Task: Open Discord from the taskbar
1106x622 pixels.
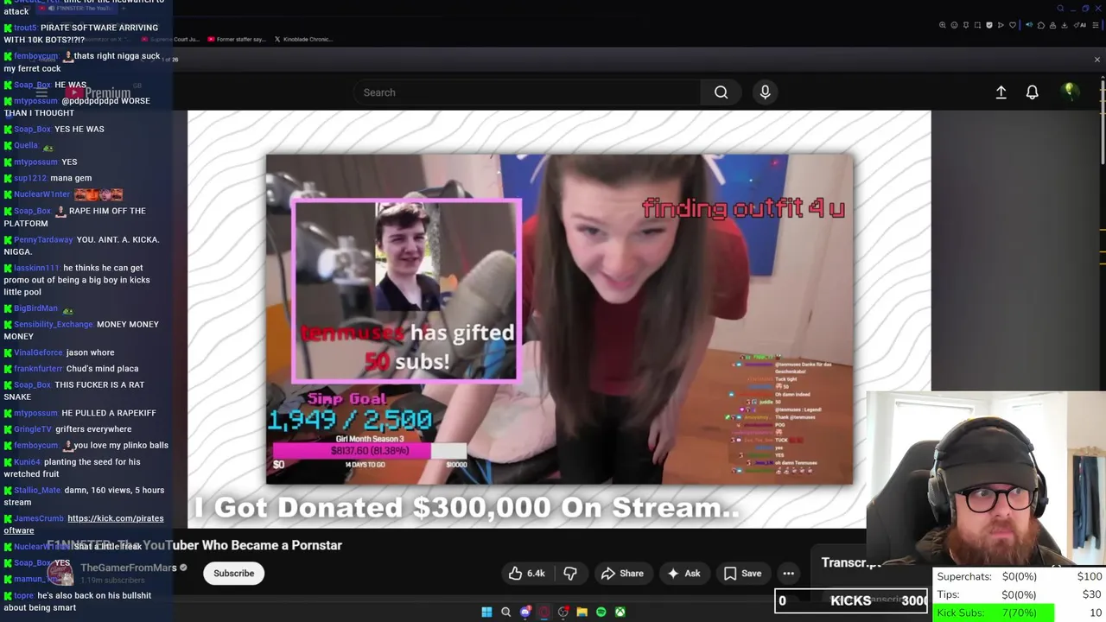Action: coord(524,612)
